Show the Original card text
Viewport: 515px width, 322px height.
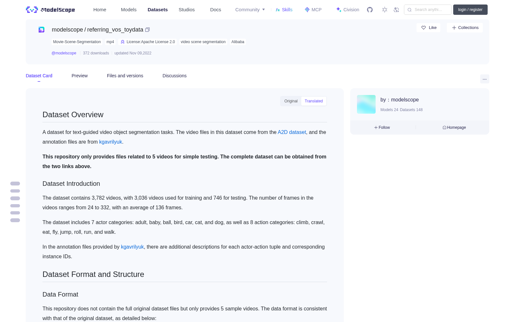[291, 101]
